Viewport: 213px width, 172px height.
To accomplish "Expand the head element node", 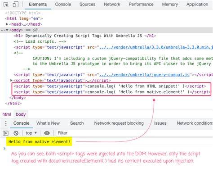I will (7, 24).
